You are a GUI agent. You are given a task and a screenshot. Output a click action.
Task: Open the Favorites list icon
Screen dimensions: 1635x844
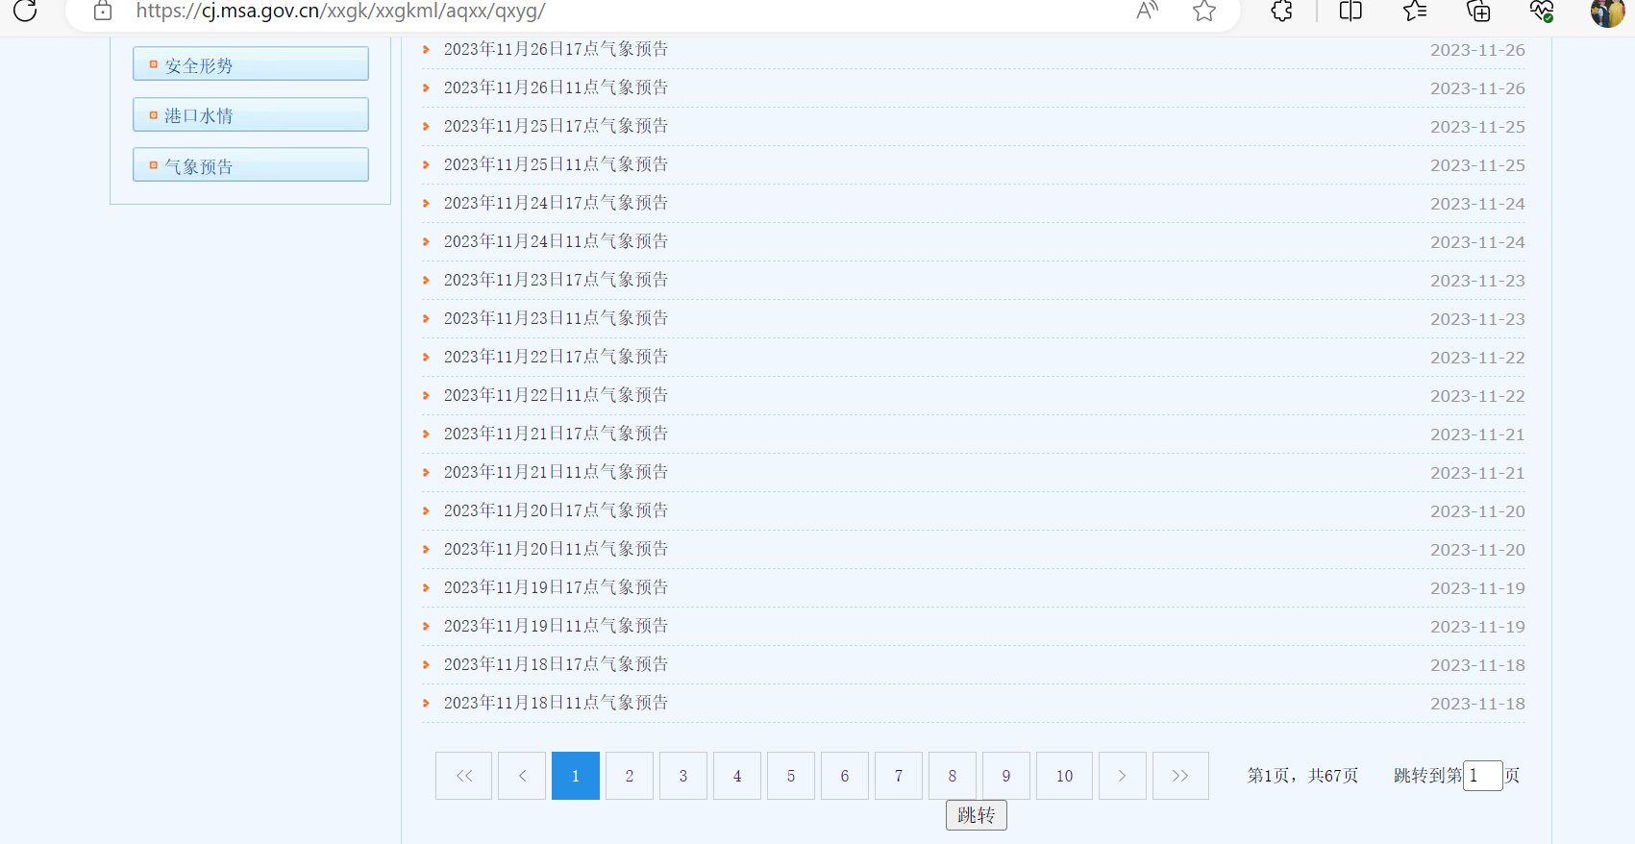point(1414,12)
